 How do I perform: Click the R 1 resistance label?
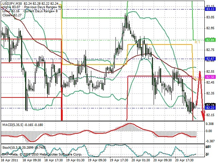[197, 42]
